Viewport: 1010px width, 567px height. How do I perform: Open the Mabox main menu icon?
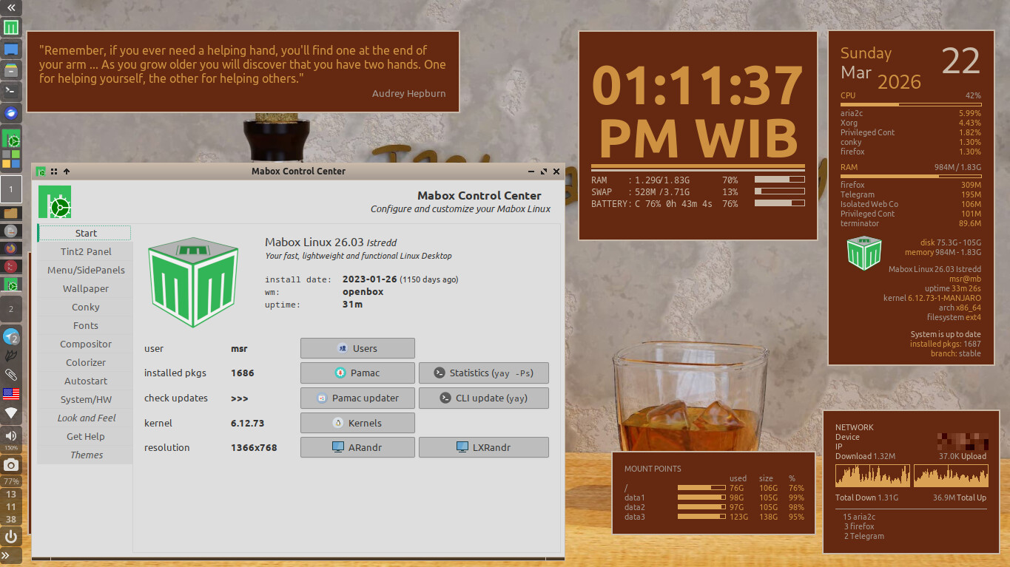(x=11, y=28)
